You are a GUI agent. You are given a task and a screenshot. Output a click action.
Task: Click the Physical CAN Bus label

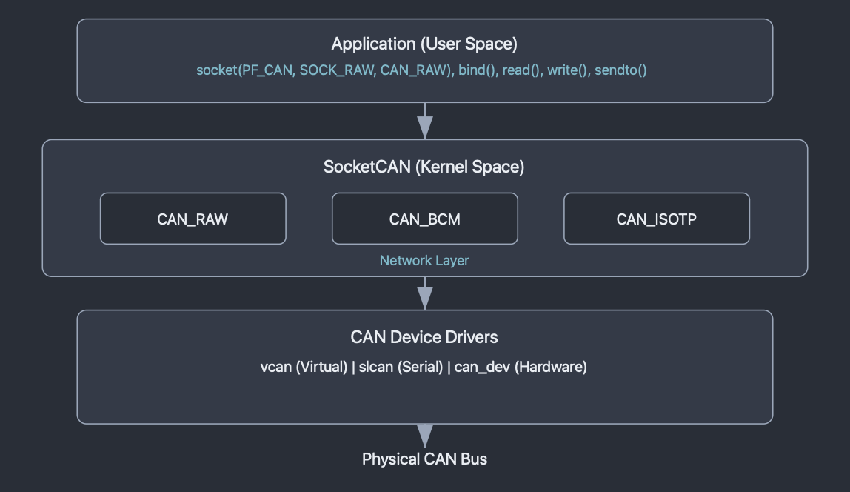[424, 459]
